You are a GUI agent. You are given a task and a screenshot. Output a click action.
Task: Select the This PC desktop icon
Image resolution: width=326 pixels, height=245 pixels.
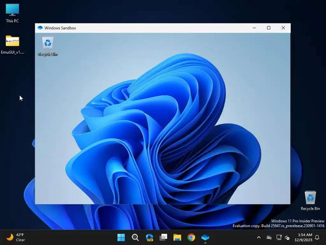coord(12,13)
